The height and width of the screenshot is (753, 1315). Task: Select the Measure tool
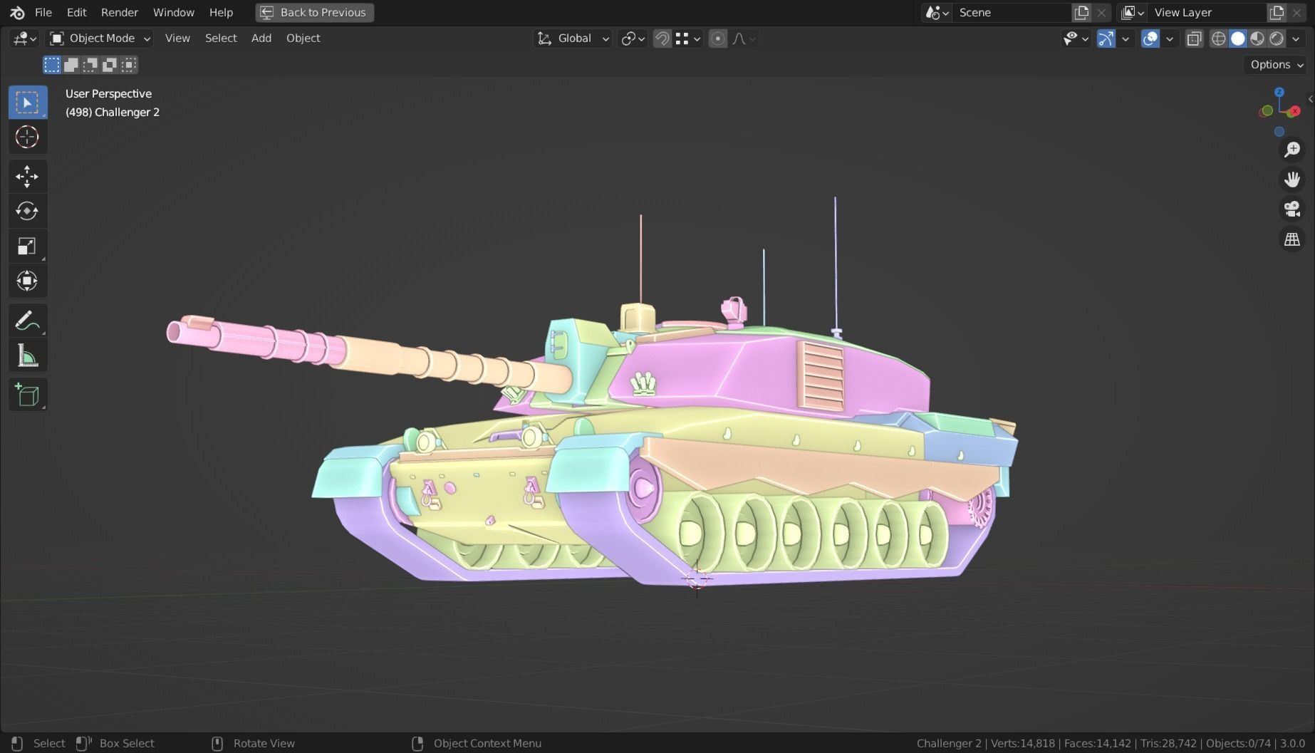27,355
